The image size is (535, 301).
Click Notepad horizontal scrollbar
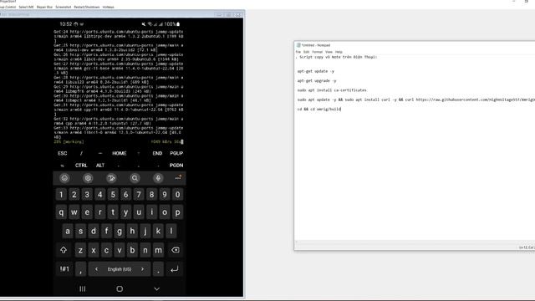coord(415,242)
